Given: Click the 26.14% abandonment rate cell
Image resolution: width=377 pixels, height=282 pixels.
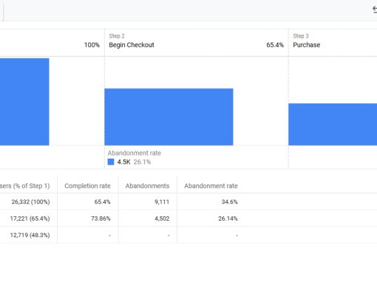Looking at the screenshot, I should (228, 219).
